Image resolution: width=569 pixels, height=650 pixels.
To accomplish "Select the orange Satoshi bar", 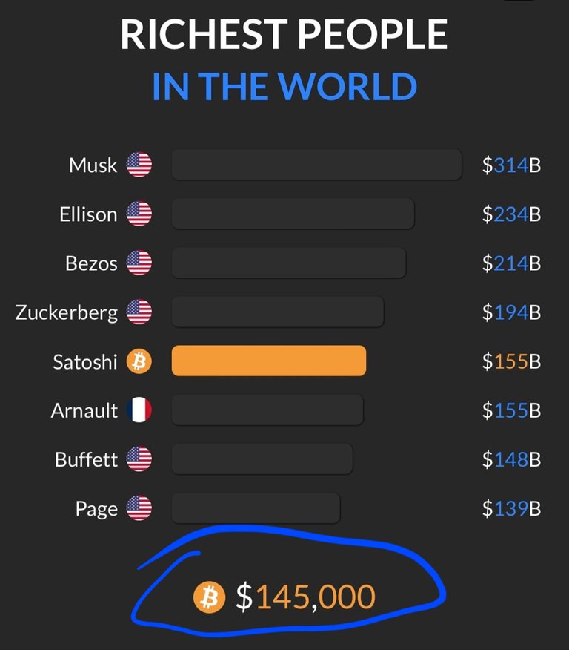I will pos(269,361).
